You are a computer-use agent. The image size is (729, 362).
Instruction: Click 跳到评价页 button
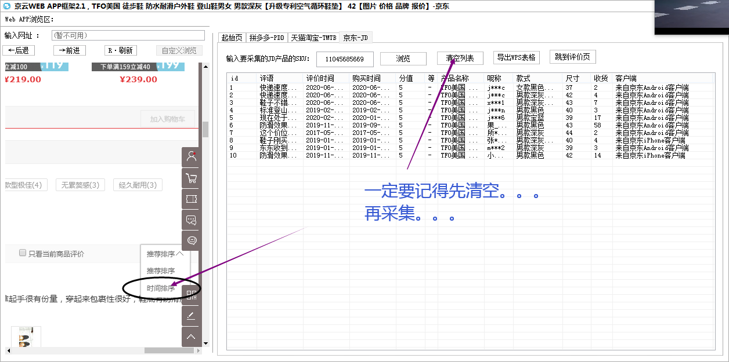click(x=572, y=57)
